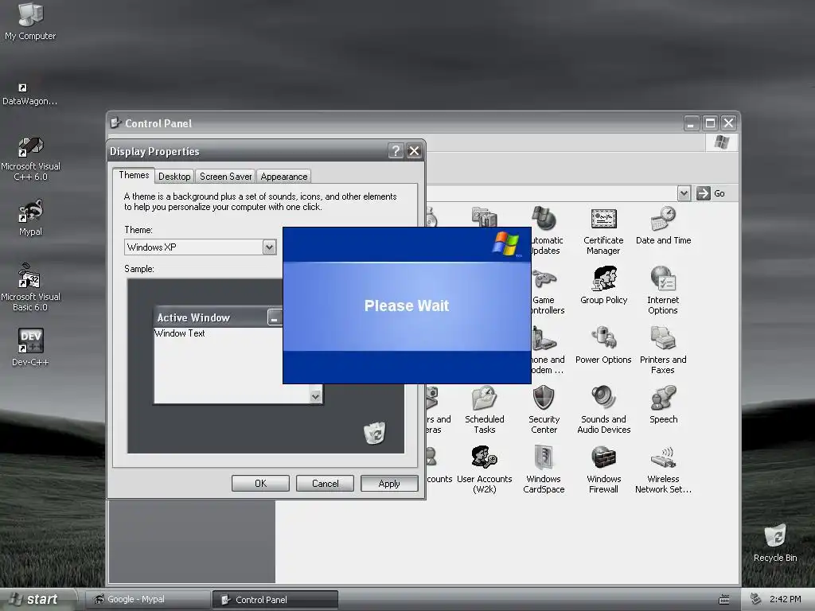Screen dimensions: 815x611
Task: Click Apply in Display Properties
Action: coord(389,483)
